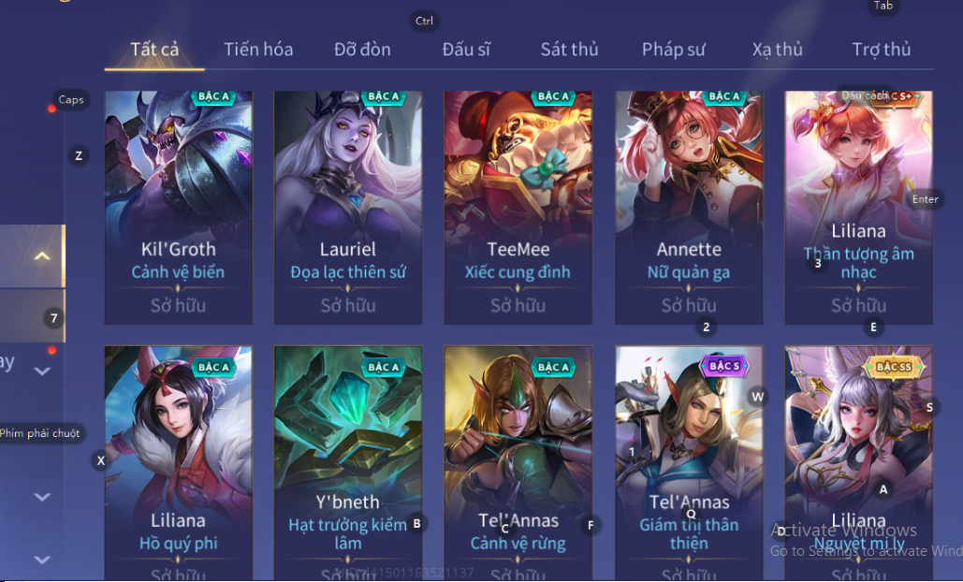Switch to the Tiến hóa tab
The image size is (963, 582).
(x=258, y=49)
